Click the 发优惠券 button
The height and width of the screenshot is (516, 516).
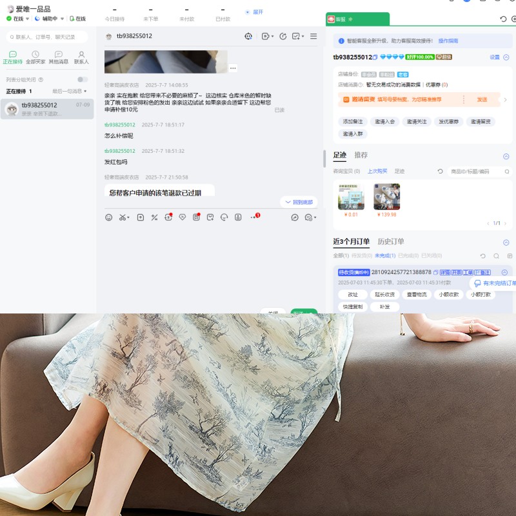pos(448,122)
